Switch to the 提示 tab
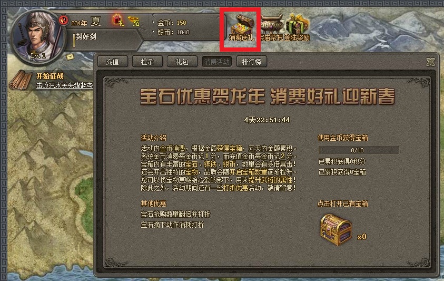 (x=147, y=62)
